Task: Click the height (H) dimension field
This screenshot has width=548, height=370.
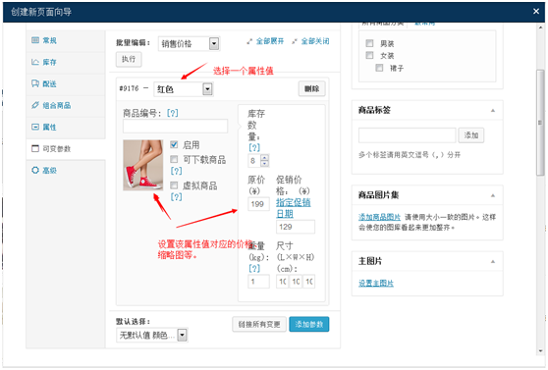Action: (x=309, y=282)
